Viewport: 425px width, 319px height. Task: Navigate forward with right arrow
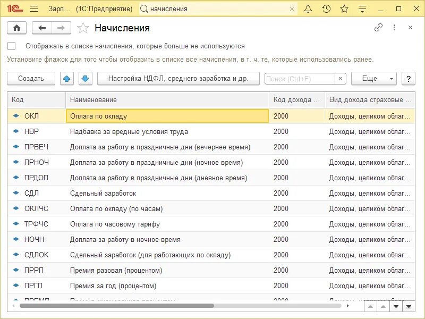coord(61,28)
